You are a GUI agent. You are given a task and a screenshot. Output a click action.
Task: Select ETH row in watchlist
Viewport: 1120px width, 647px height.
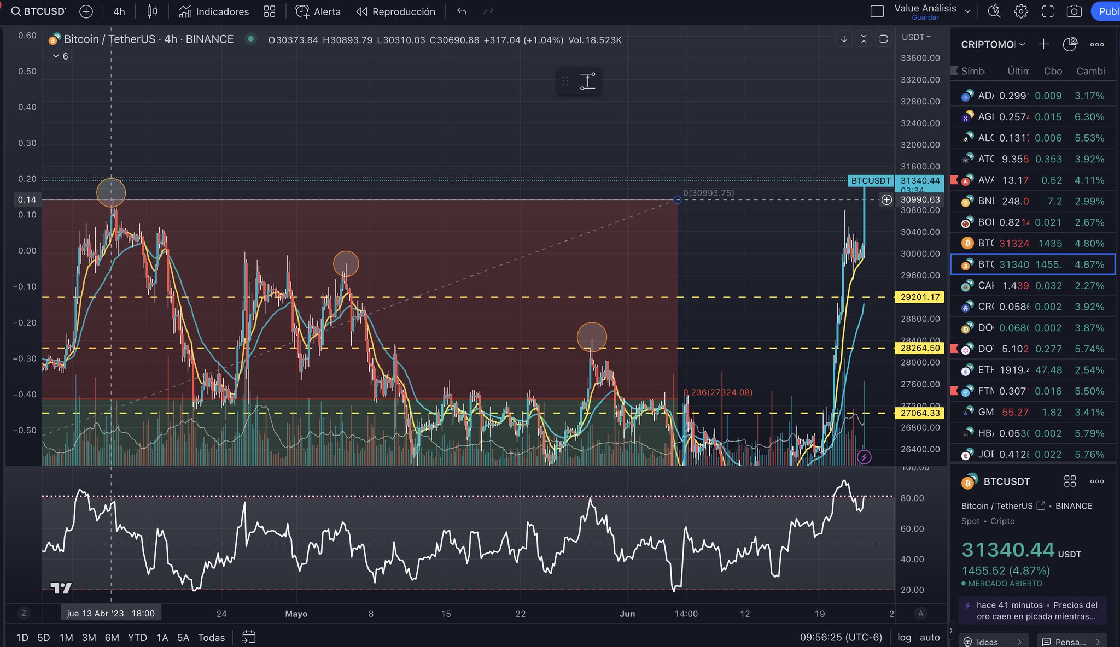[1032, 370]
